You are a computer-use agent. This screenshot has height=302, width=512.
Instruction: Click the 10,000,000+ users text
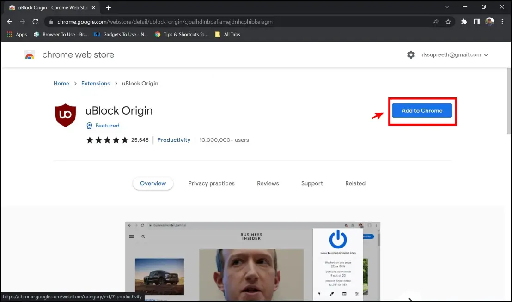(224, 140)
